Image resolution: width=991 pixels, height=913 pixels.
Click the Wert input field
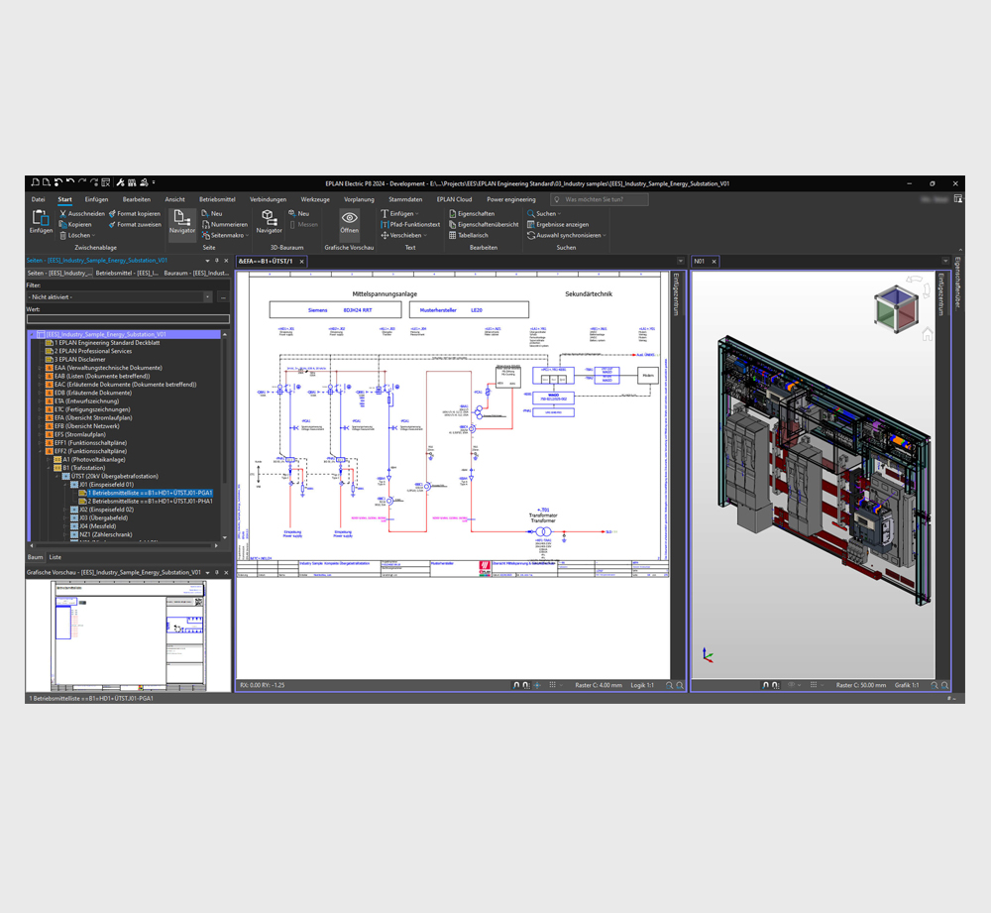click(x=128, y=319)
